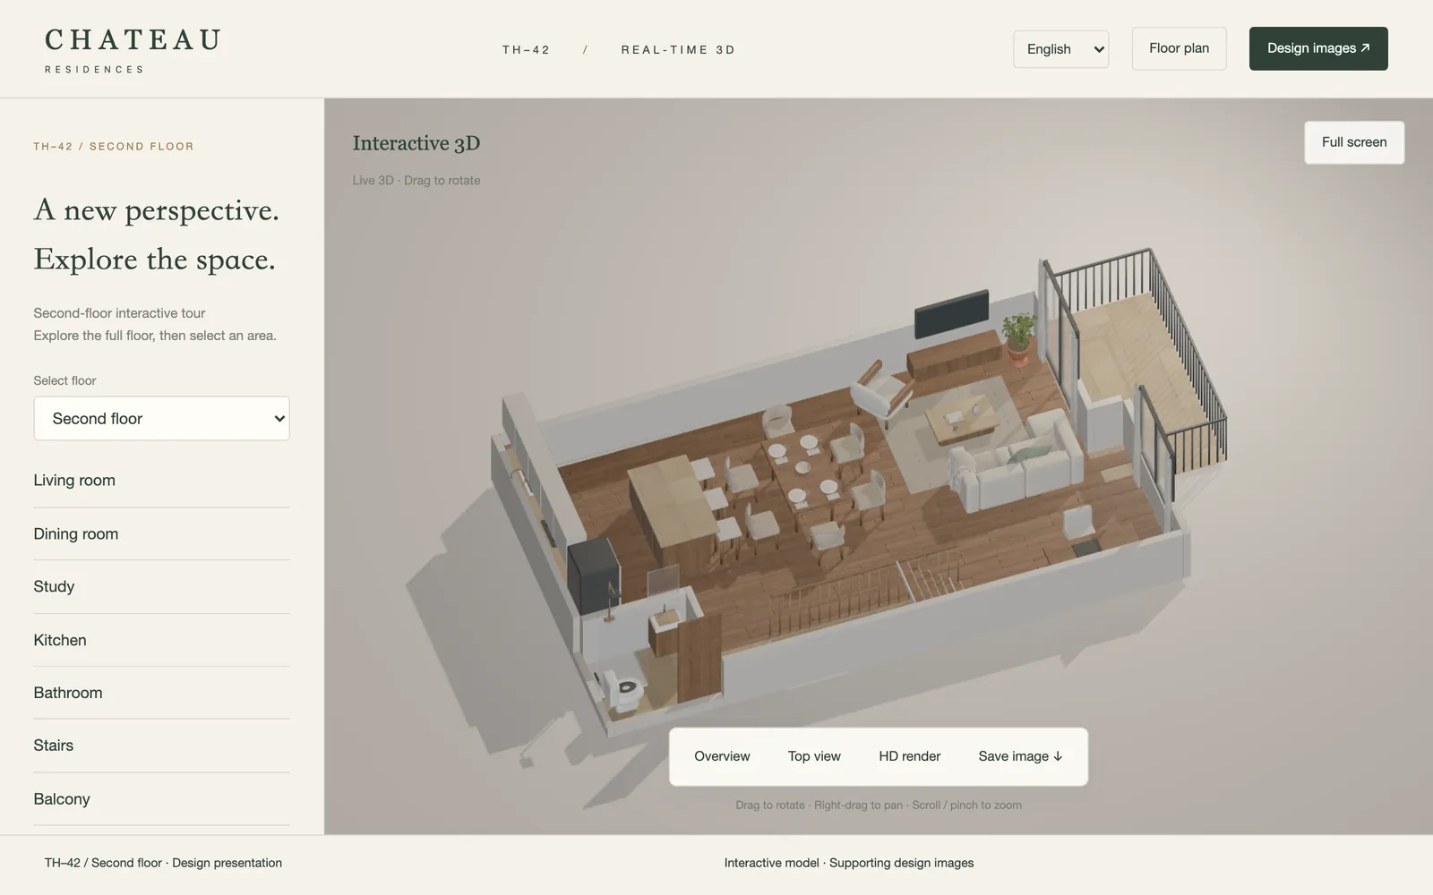
Task: Click the Floor plan button
Action: [x=1179, y=48]
